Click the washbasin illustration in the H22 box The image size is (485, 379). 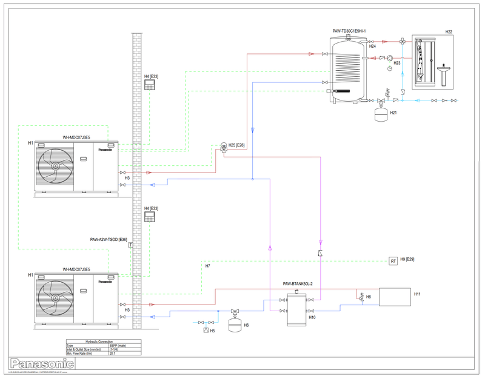coord(444,75)
